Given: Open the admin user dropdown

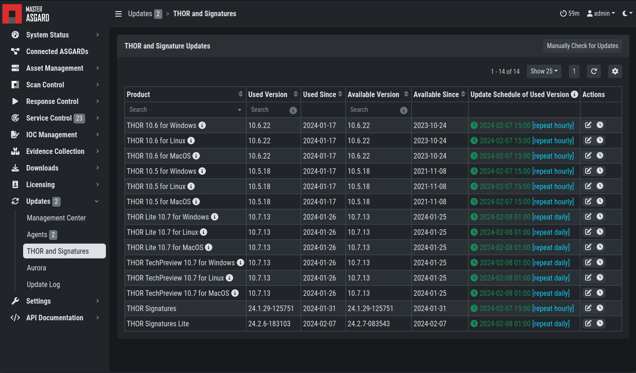Looking at the screenshot, I should pyautogui.click(x=601, y=13).
